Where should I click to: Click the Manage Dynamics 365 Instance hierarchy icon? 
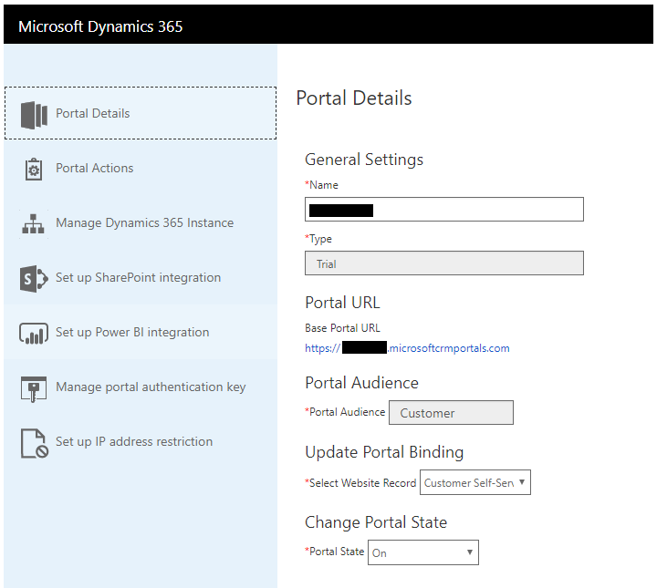tap(33, 223)
